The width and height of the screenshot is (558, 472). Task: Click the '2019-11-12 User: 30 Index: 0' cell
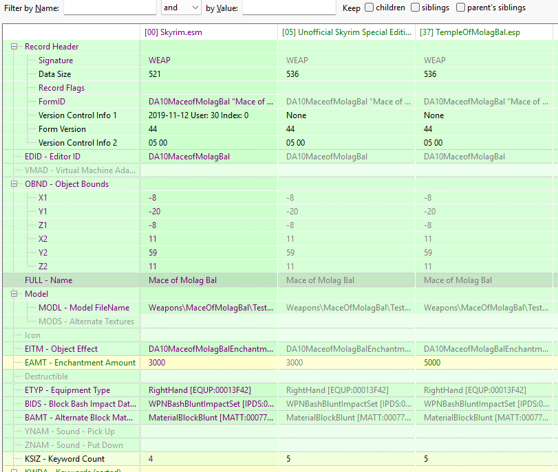pos(198,115)
